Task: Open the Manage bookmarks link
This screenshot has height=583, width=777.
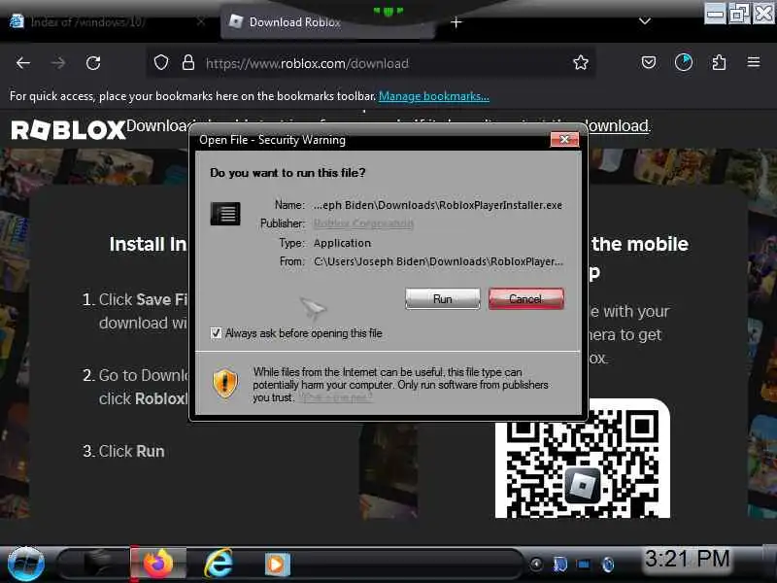Action: 433,96
